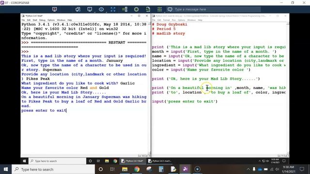Viewport: 310px width, 174px height.
Task: Click OneDrive cloud icon in host tray
Action: [260, 169]
